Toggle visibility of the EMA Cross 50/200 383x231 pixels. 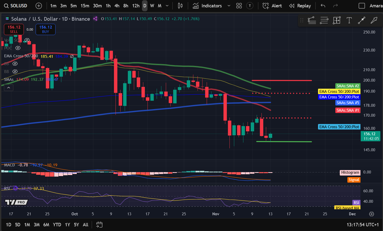(72, 56)
